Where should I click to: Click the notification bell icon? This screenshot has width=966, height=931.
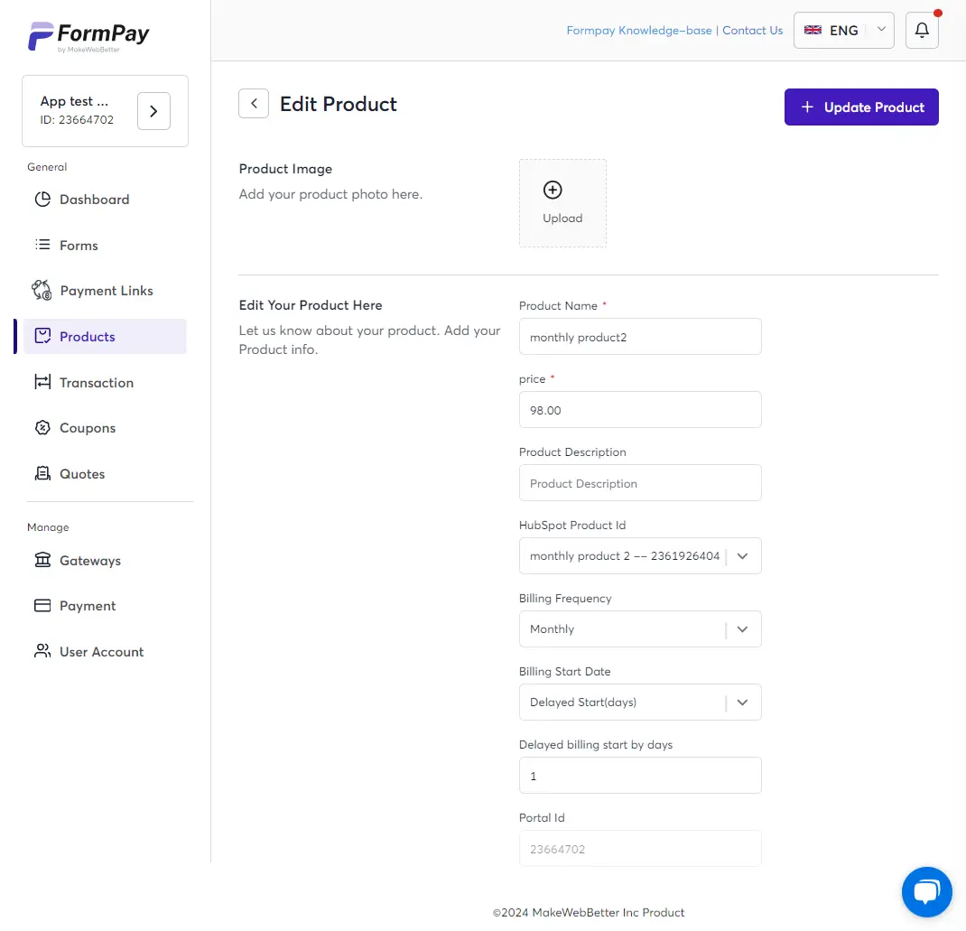[921, 30]
